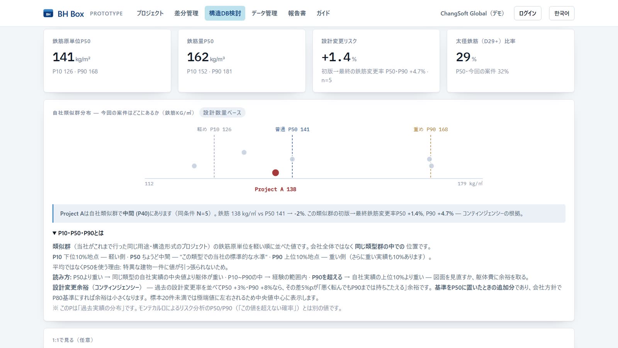Click the 設計変更リスク value +1.4%
618x348 pixels.
(339, 57)
